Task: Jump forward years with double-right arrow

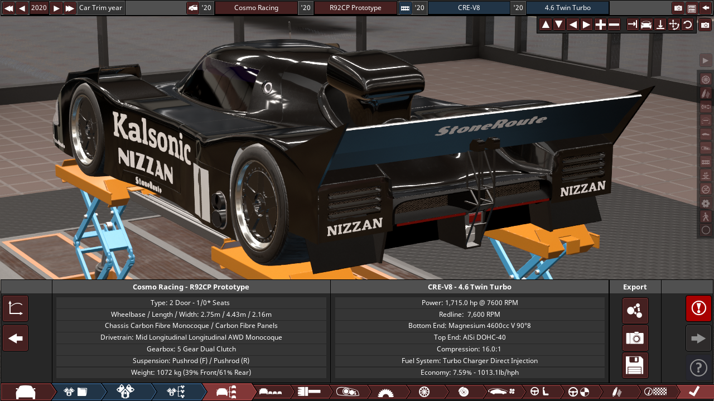Action: 70,8
